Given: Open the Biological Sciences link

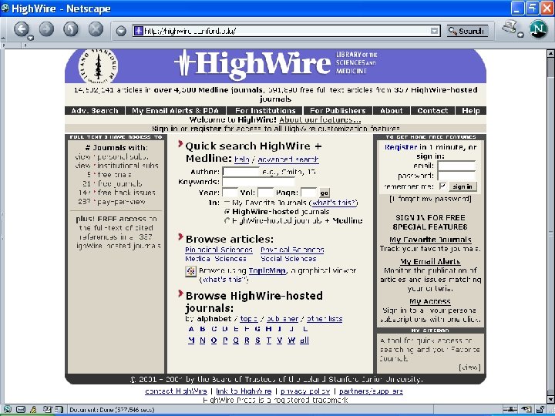Looking at the screenshot, I should (219, 250).
